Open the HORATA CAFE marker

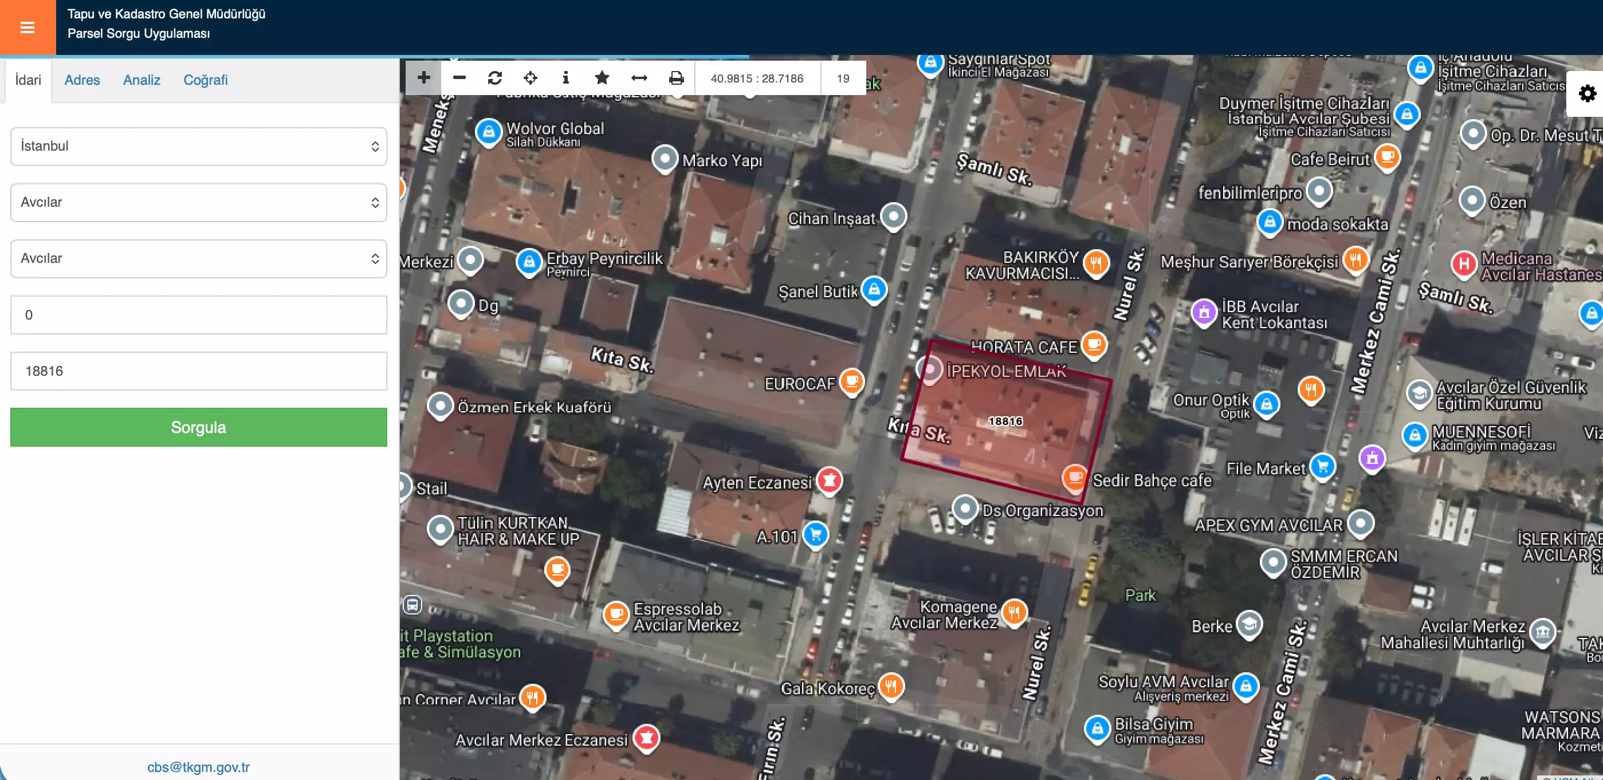pyautogui.click(x=1094, y=345)
